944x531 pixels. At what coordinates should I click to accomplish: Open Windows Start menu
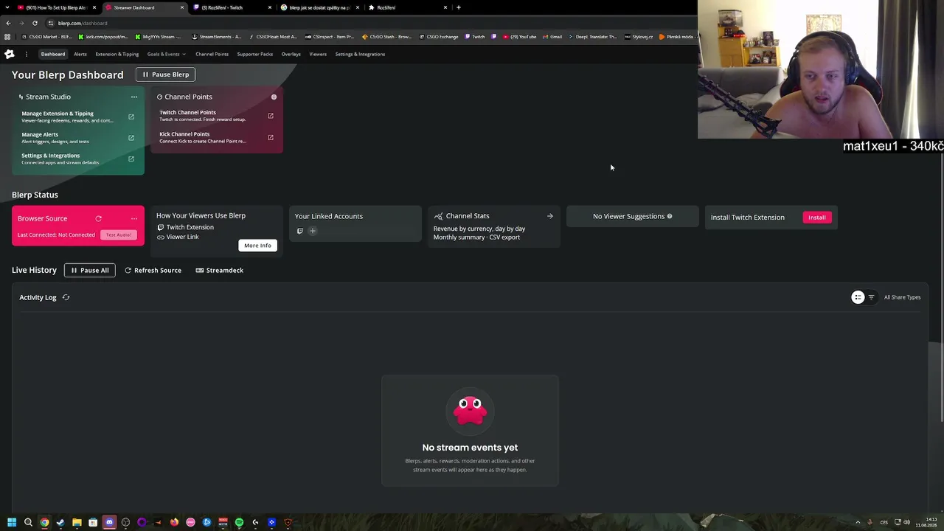tap(12, 522)
